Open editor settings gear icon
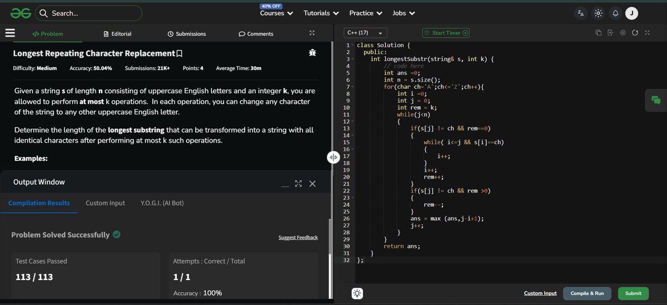Viewport: 667px width, 305px height. pyautogui.click(x=623, y=33)
